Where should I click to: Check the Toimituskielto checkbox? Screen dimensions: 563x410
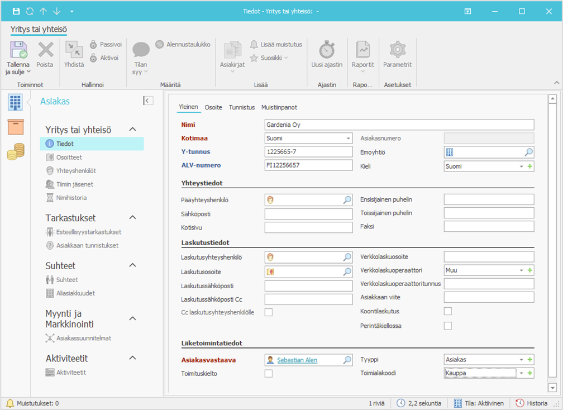269,374
